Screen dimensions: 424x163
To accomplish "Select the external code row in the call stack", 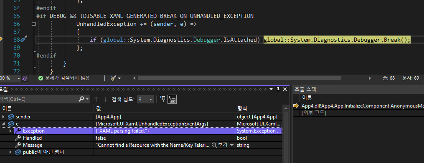I will (x=314, y=113).
